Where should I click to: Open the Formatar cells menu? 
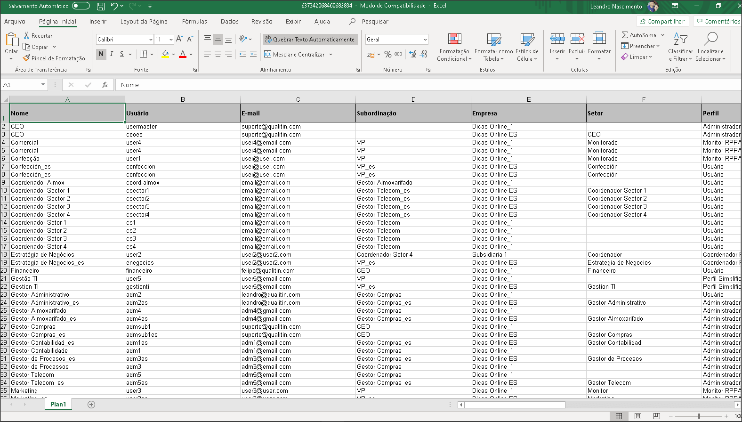click(x=599, y=47)
